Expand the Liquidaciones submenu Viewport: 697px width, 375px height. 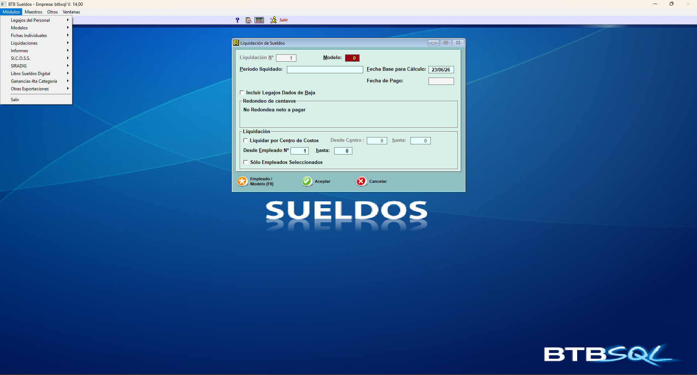pos(36,43)
